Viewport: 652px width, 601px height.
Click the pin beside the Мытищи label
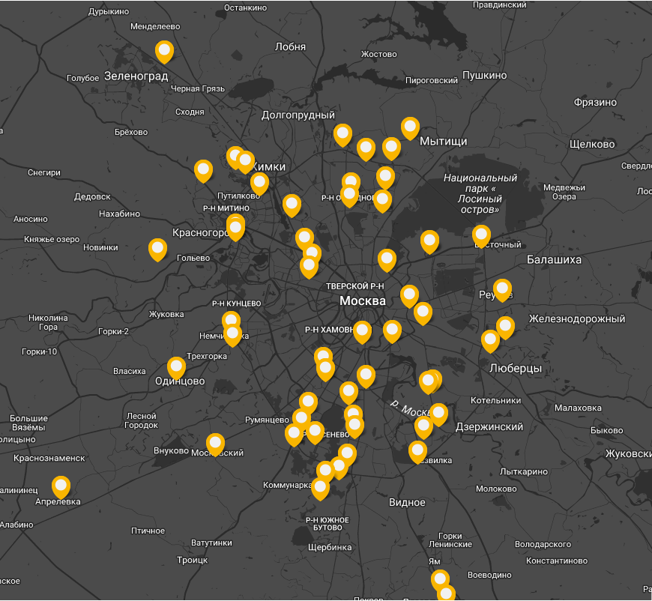point(410,127)
